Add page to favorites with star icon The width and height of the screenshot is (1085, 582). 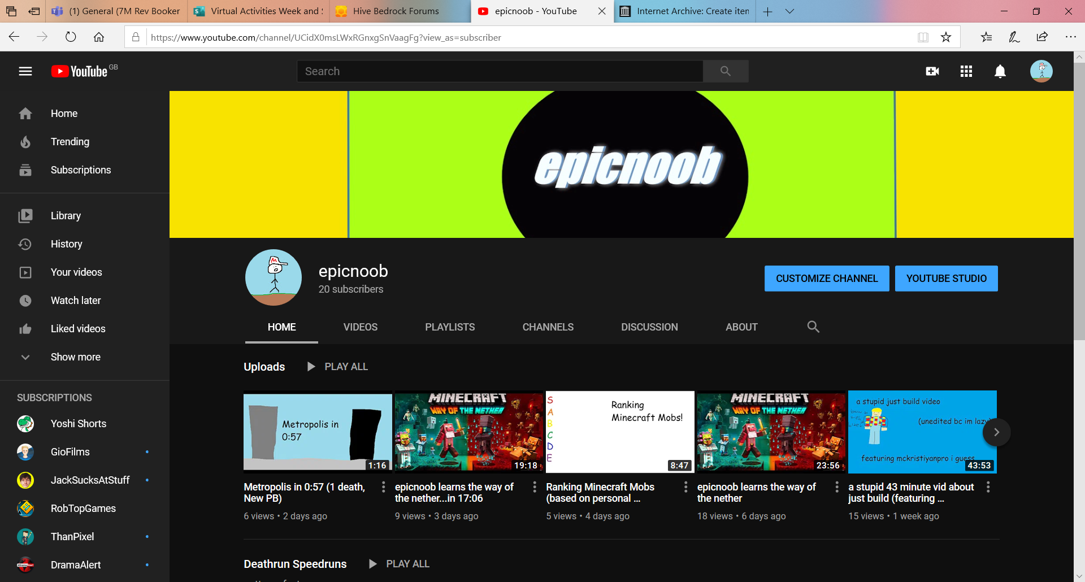[x=946, y=37]
